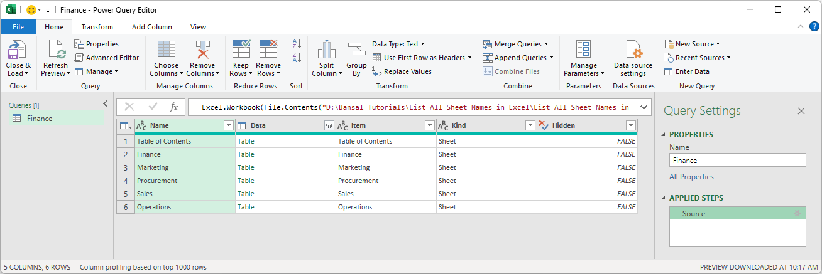Open the Advanced Editor
The width and height of the screenshot is (822, 274).
pos(106,58)
